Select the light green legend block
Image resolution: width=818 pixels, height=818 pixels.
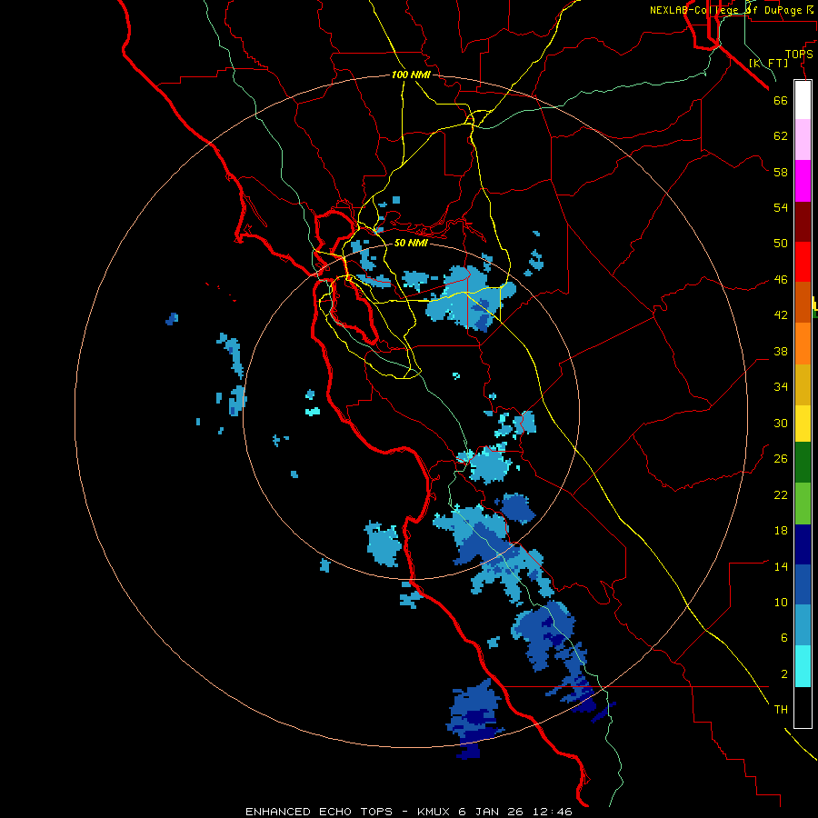coord(803,504)
